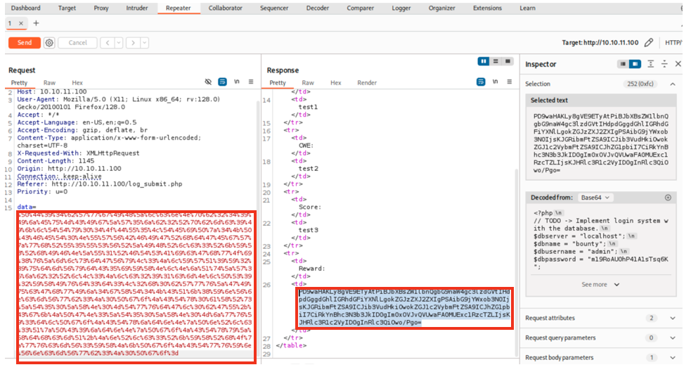Open history forward dropdown arrow
Viewport: 691px width, 372px height.
coord(145,43)
